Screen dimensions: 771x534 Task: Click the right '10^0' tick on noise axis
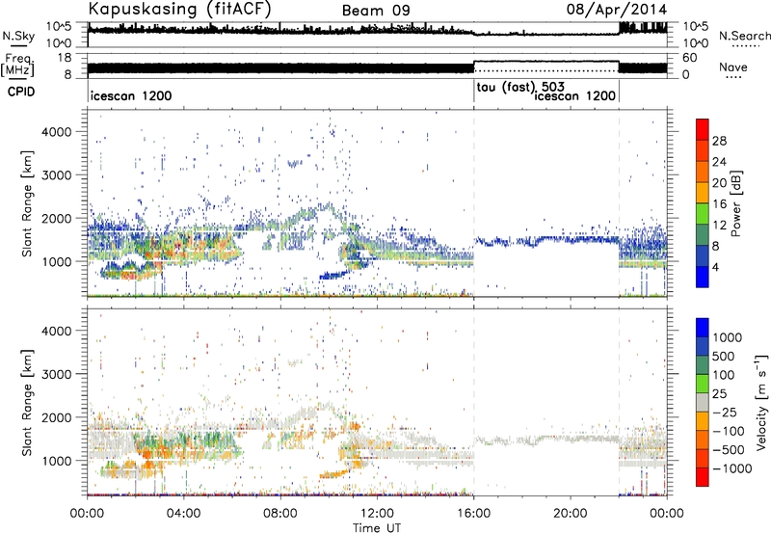[696, 43]
